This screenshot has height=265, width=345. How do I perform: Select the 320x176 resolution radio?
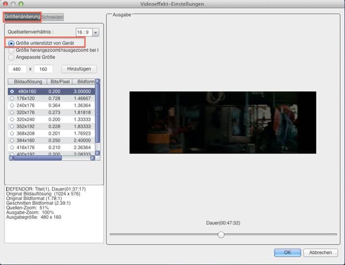(x=12, y=113)
